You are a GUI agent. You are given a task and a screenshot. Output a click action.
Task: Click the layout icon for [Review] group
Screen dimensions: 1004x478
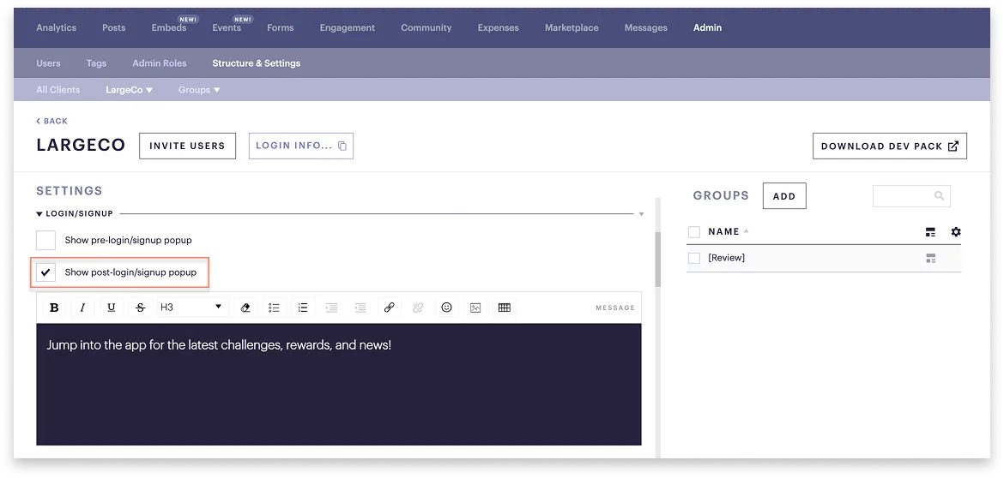931,258
